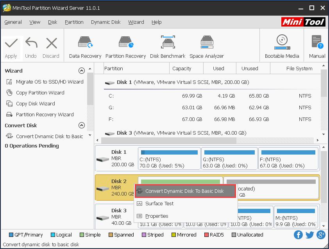Click the Bootable Media icon
The width and height of the screenshot is (329, 249).
(282, 42)
